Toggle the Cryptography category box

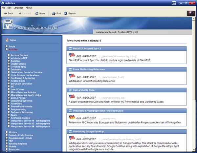(x=9, y=67)
